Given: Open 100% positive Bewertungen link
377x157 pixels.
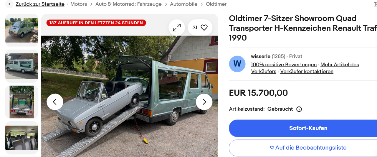Looking at the screenshot, I should coord(284,65).
